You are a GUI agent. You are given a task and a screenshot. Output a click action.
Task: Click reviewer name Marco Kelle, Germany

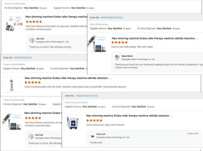click(x=99, y=24)
